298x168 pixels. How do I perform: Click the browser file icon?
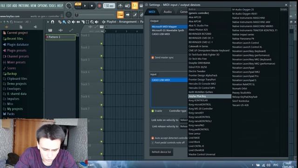click(21, 27)
